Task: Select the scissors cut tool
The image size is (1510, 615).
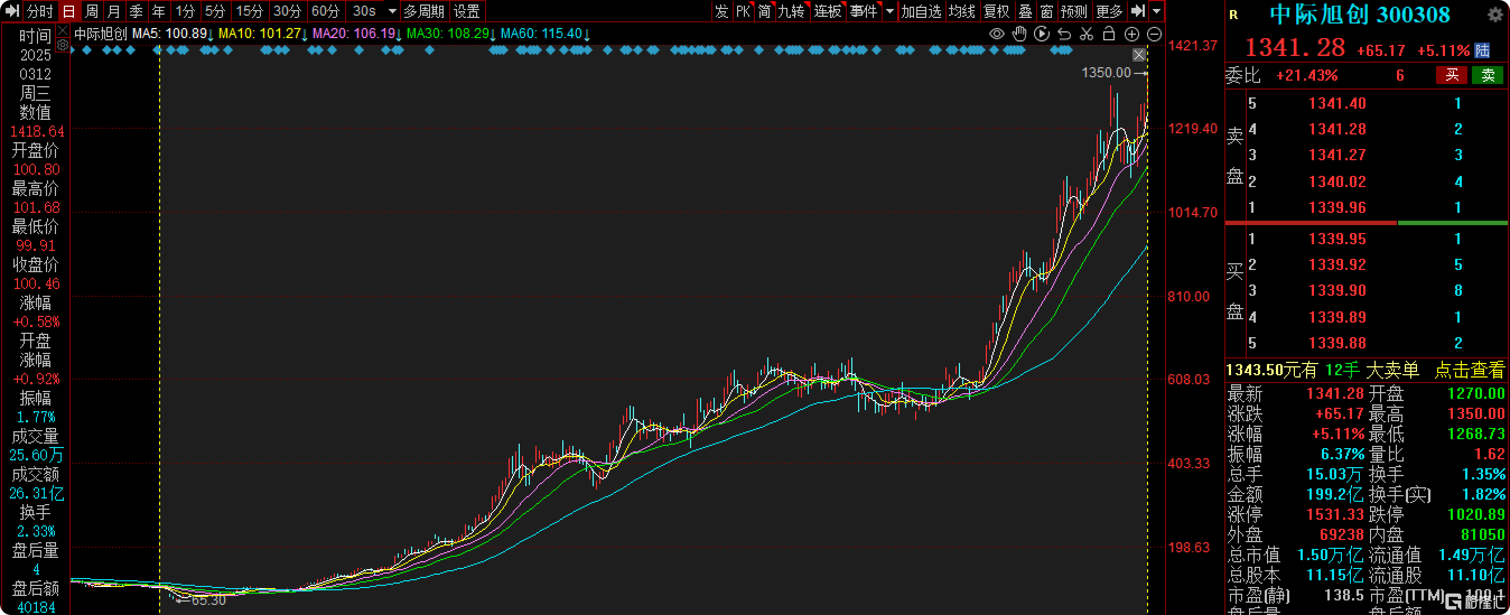Action: [x=1086, y=34]
